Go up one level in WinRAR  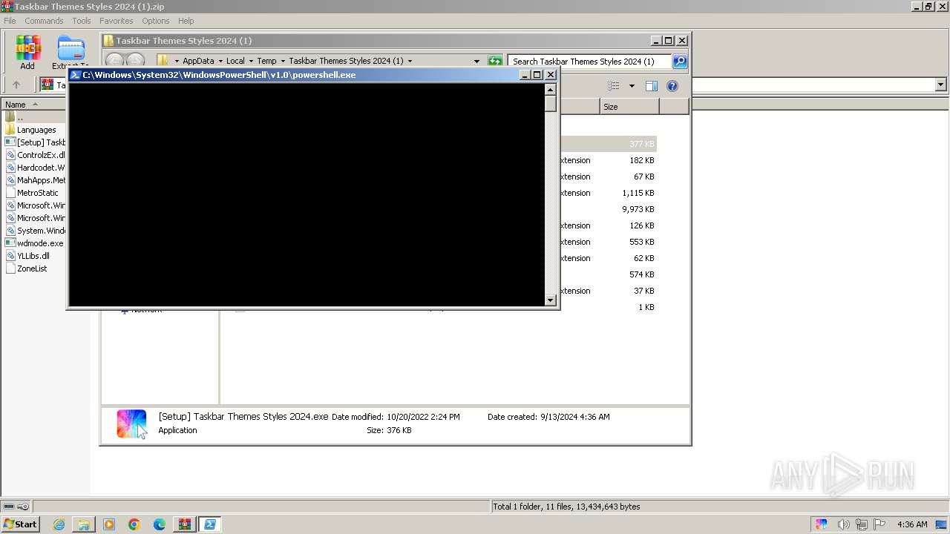(16, 85)
